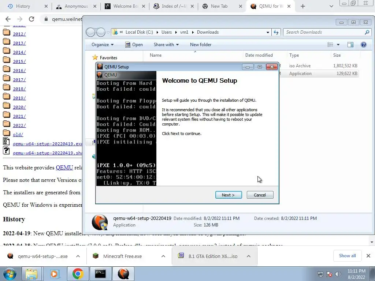Open the Organize menu in Explorer
The width and height of the screenshot is (375, 281).
pos(103,45)
